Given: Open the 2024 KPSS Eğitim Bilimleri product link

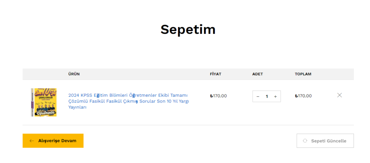Looking at the screenshot, I should point(129,101).
